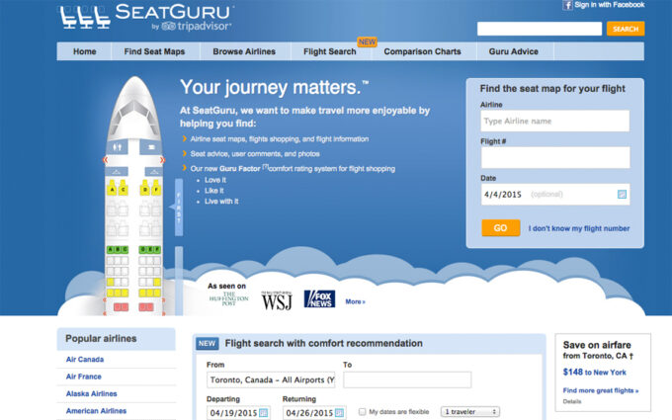Click the Guru Factor link

(239, 169)
